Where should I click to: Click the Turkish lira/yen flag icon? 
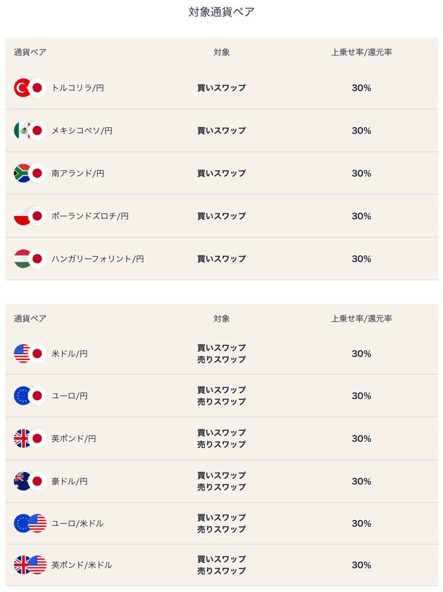pos(30,88)
